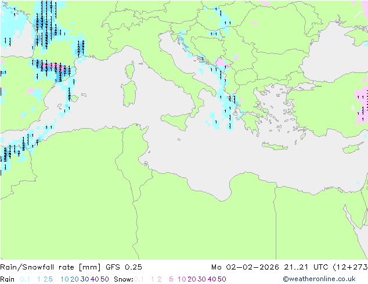This screenshot has width=368, height=284.
Task: Open the weatheronline.co.uk copyright link
Action: (x=319, y=279)
